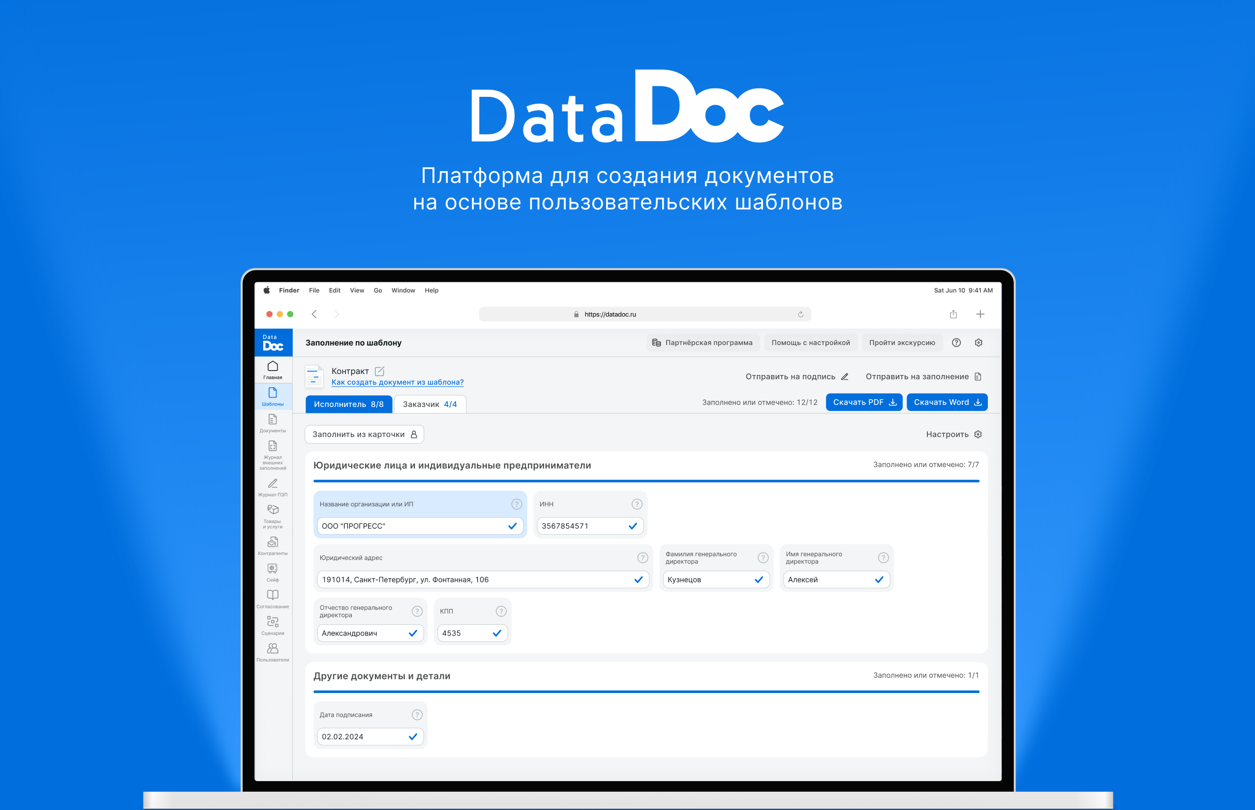Open Журнал внешних заполнений in sidebar

coord(273,456)
